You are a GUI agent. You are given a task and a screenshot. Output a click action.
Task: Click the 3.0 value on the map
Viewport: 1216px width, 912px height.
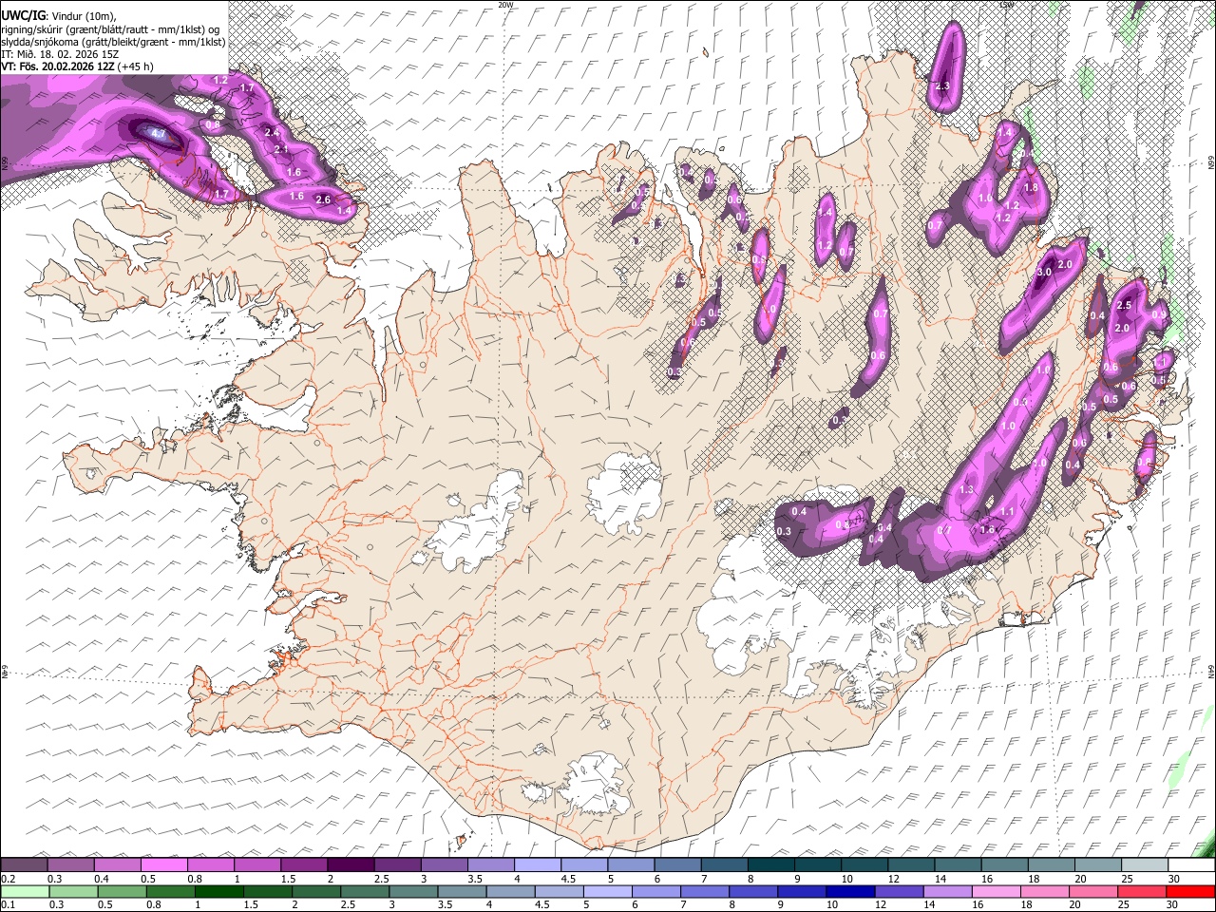pos(1043,272)
